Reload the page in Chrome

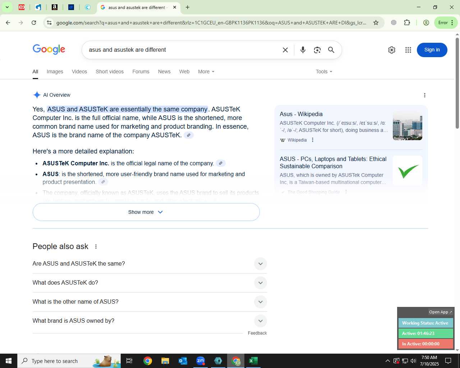tap(34, 23)
